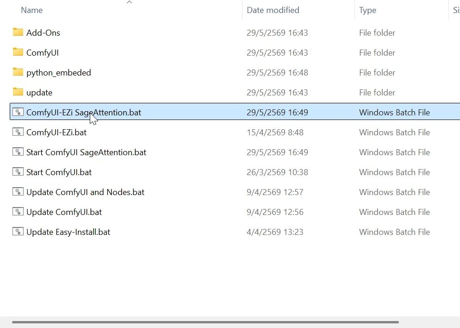460x328 pixels.
Task: Select the python_embeded folder name
Action: [x=59, y=73]
